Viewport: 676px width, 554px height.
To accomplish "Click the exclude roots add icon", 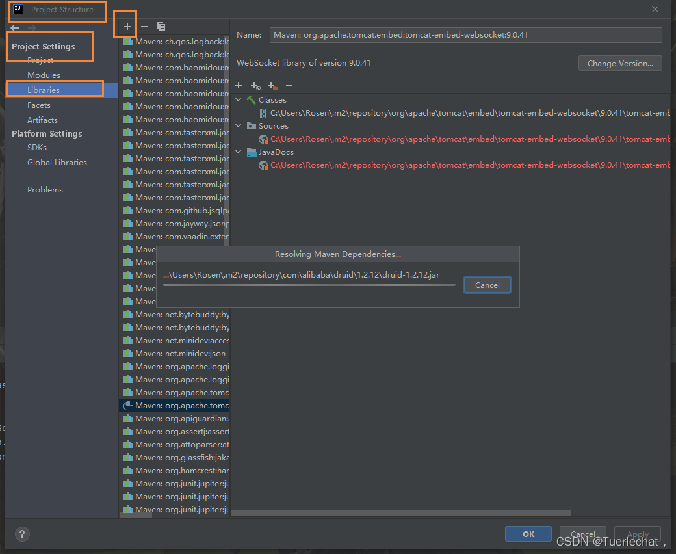I will pyautogui.click(x=272, y=86).
